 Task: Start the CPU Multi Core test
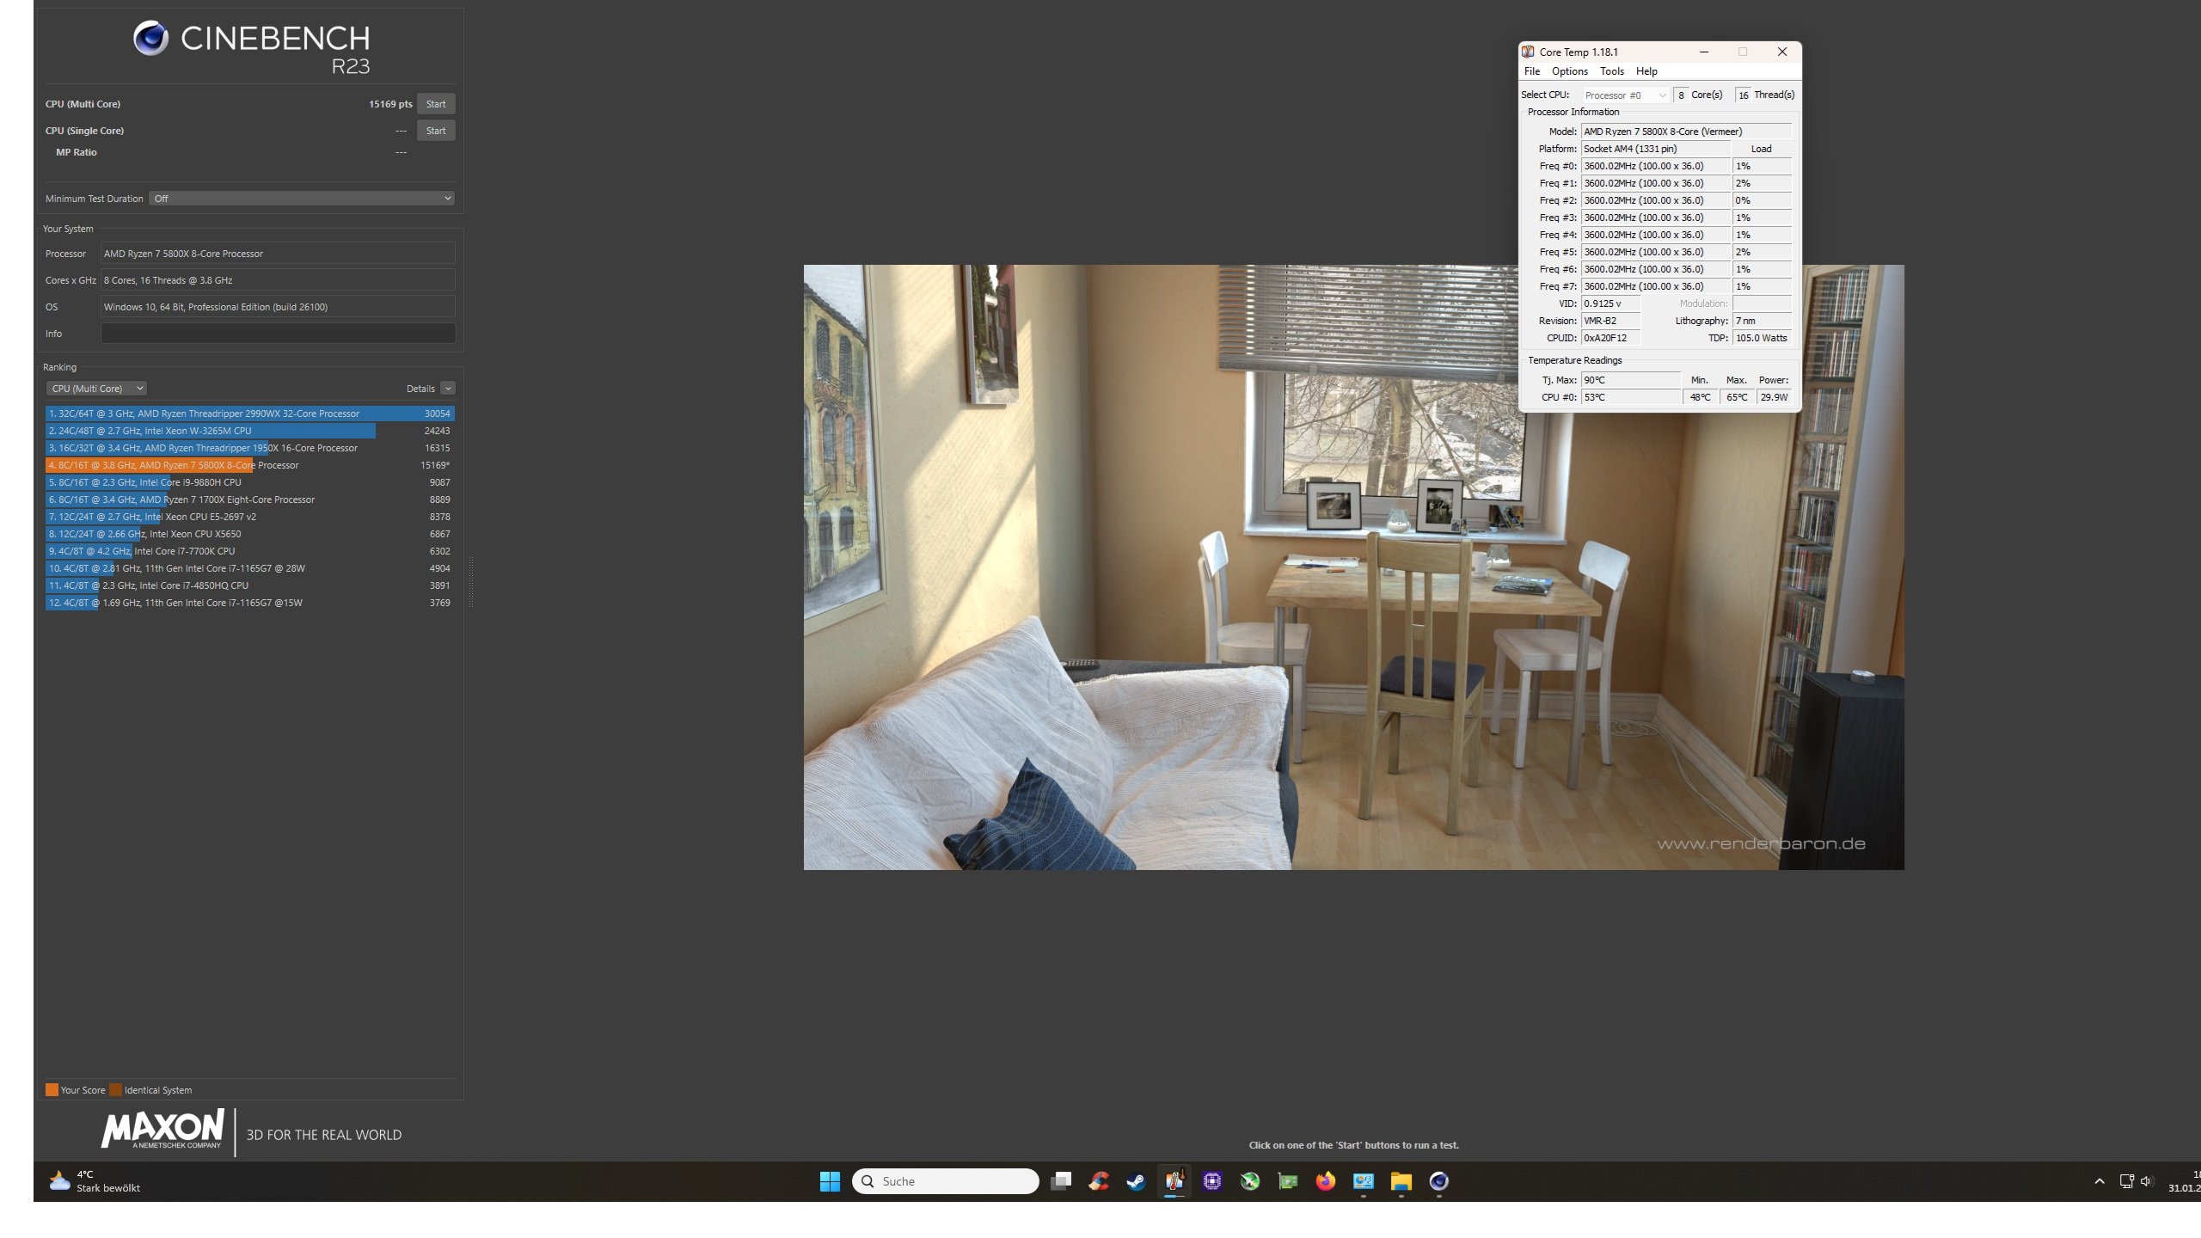[x=436, y=104]
